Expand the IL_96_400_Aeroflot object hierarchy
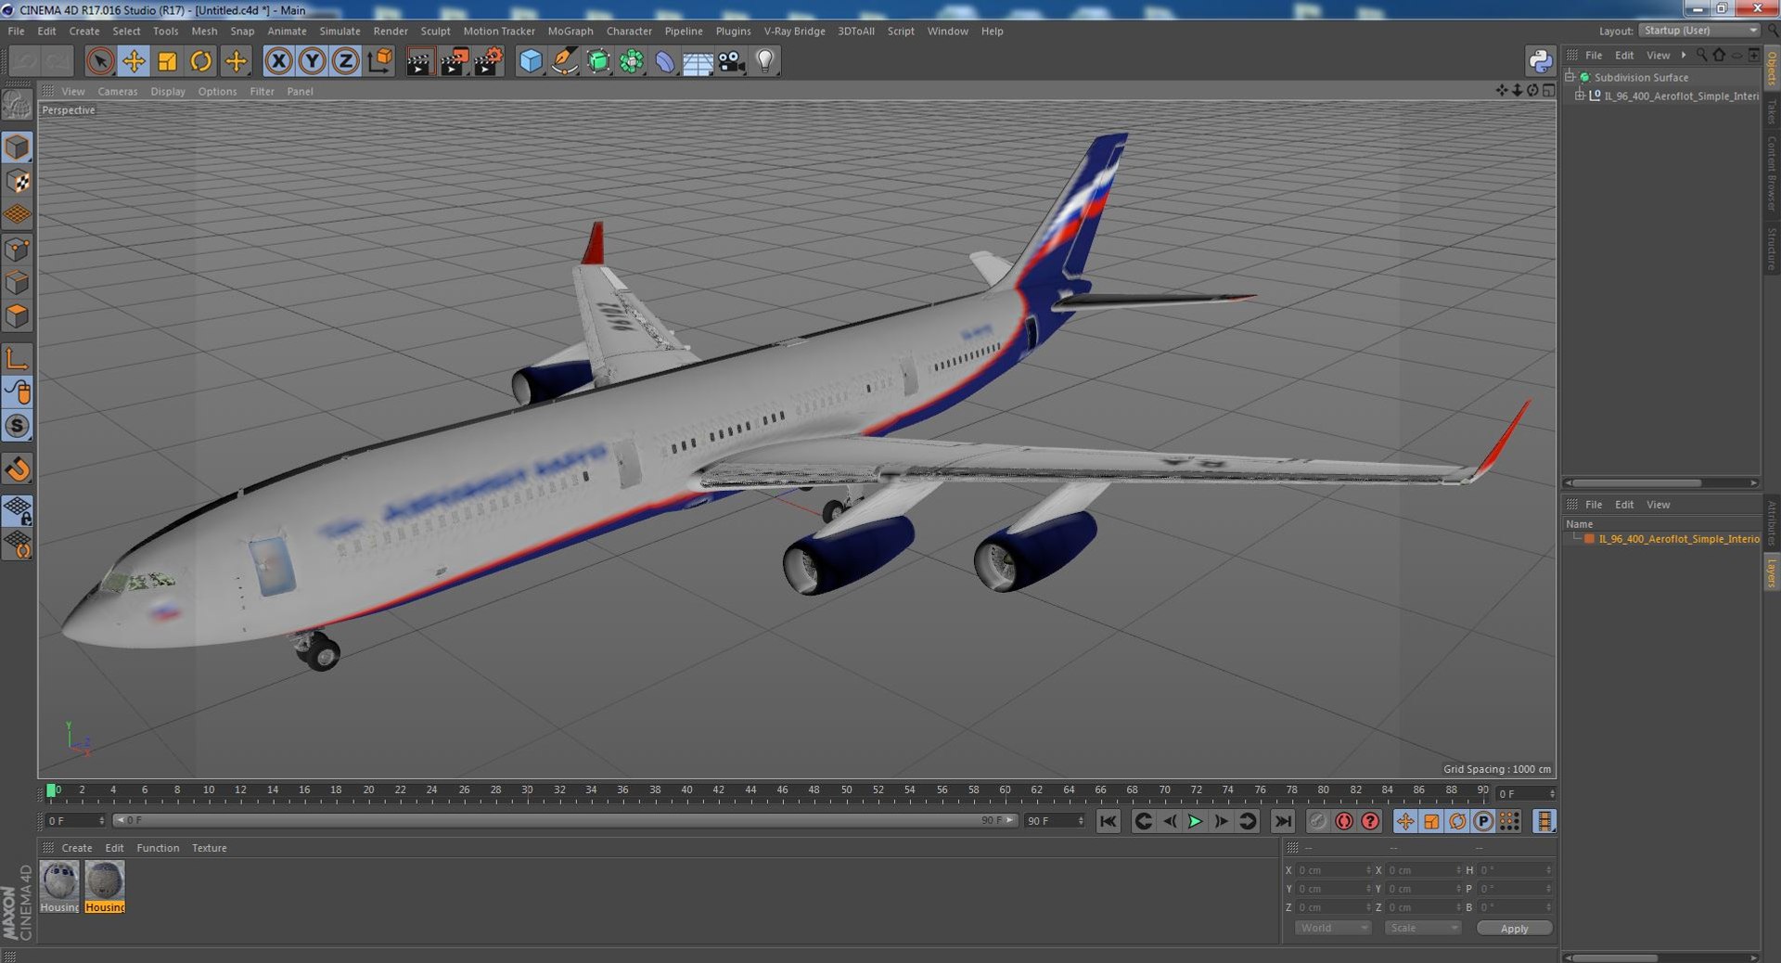 1580,96
